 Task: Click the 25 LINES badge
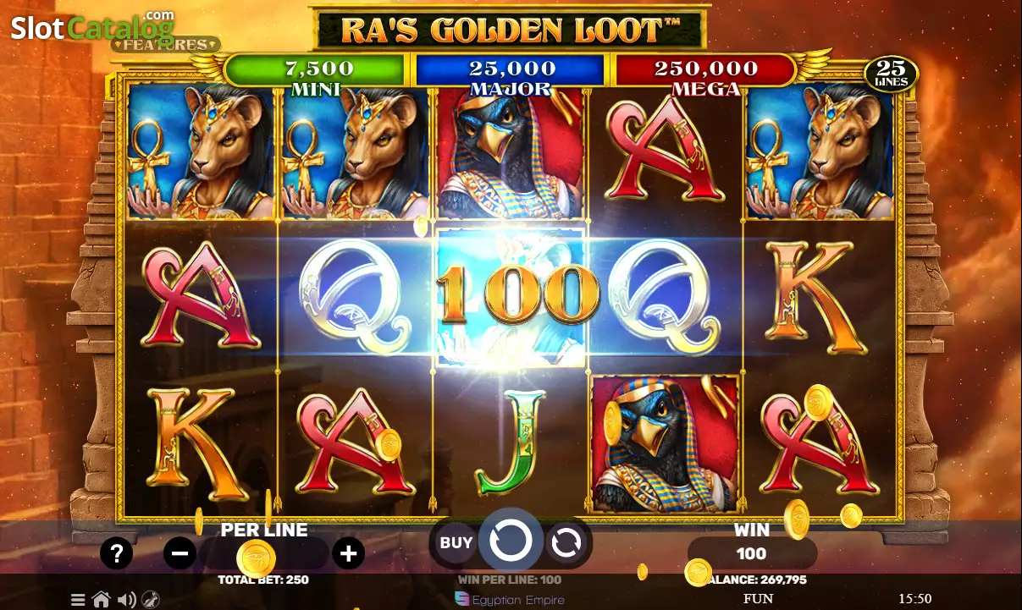coord(891,74)
